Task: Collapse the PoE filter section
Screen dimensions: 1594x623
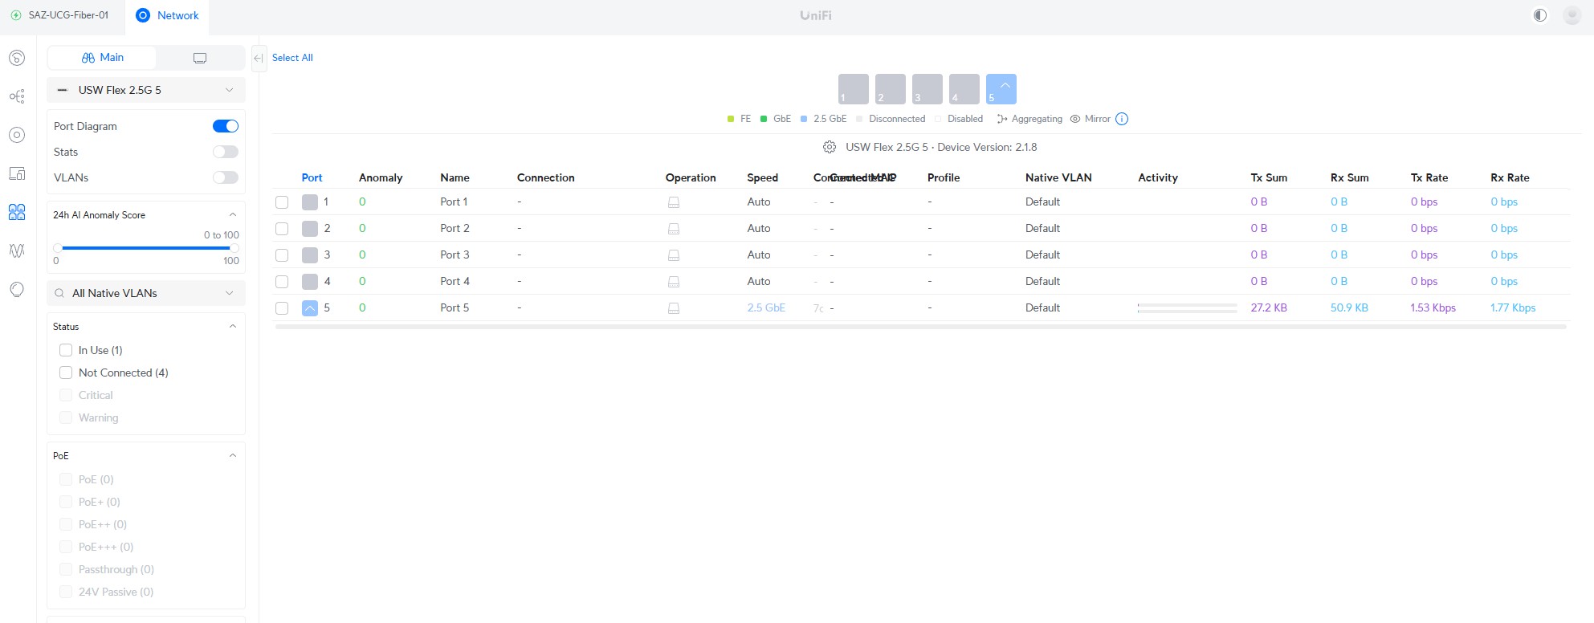Action: (x=233, y=455)
